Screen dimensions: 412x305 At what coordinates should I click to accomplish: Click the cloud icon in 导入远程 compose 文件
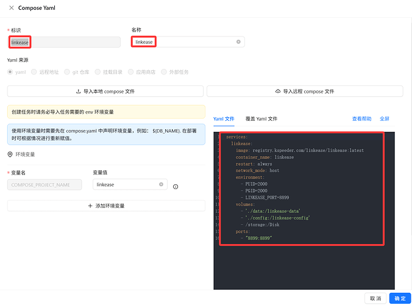(278, 91)
